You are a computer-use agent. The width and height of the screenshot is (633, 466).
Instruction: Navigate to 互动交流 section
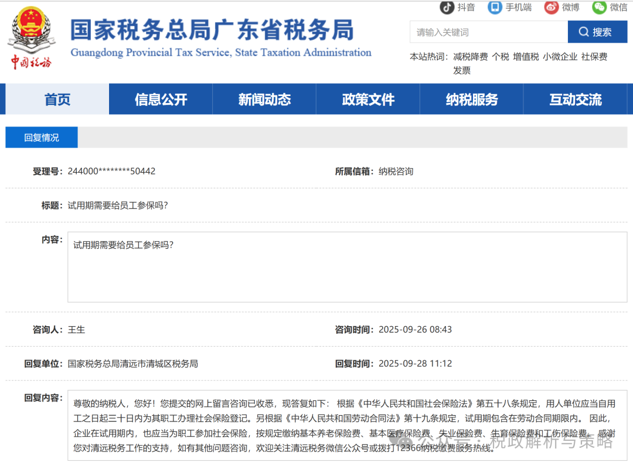(575, 100)
